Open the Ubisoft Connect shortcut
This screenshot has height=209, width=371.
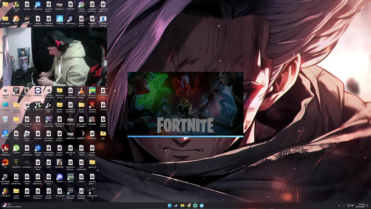point(81,7)
